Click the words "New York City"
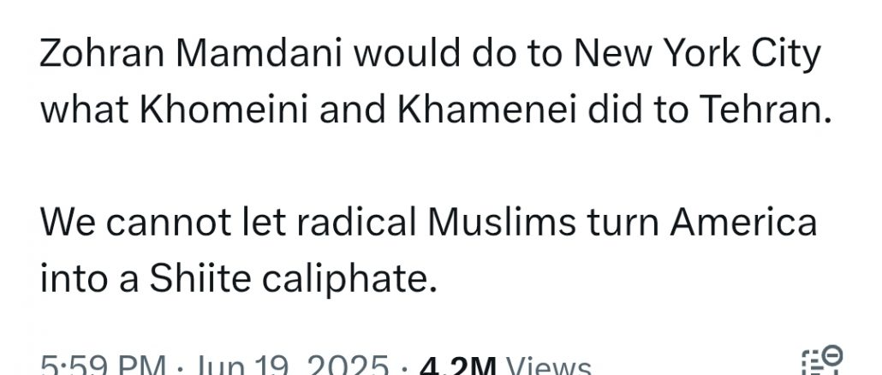 (697, 55)
